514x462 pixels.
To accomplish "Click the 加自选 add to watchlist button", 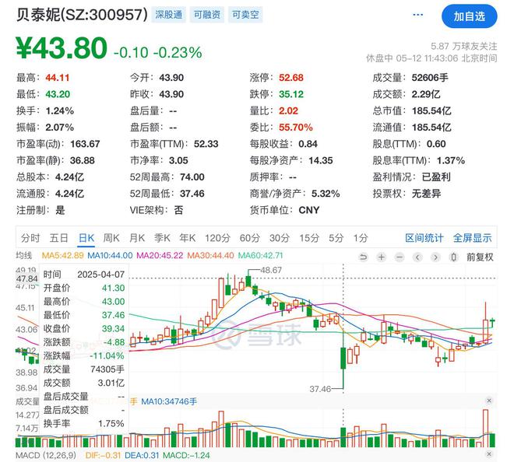I will pos(470,16).
